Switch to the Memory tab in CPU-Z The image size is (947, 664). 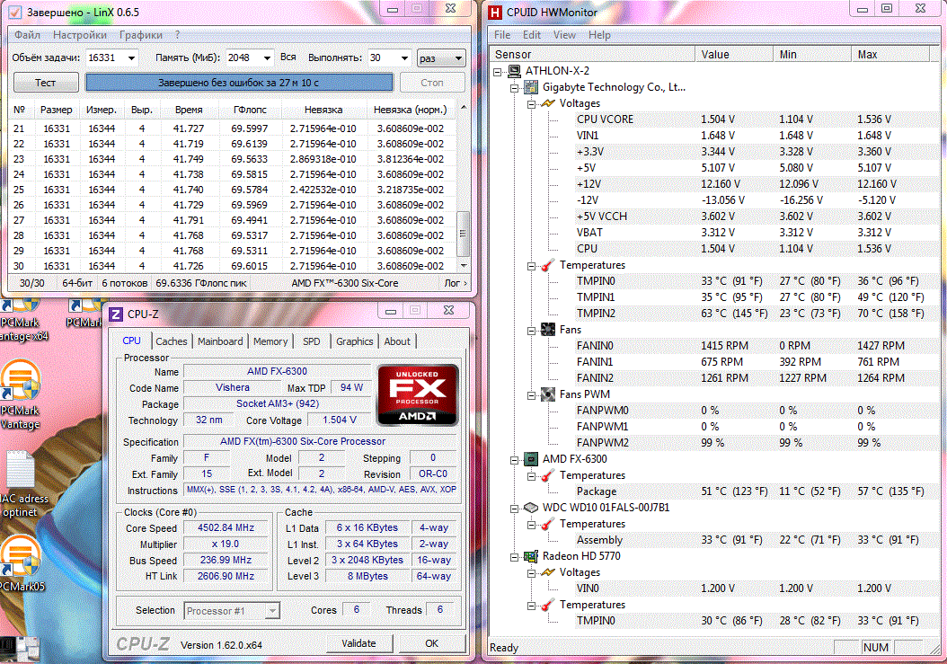point(270,341)
